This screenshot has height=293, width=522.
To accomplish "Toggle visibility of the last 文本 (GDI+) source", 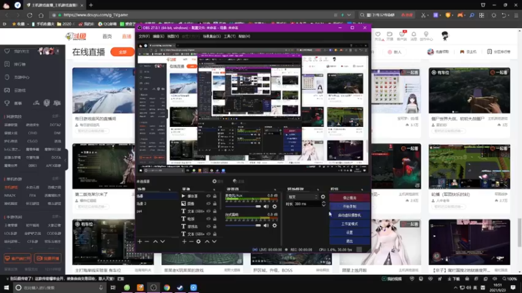I will tap(208, 234).
